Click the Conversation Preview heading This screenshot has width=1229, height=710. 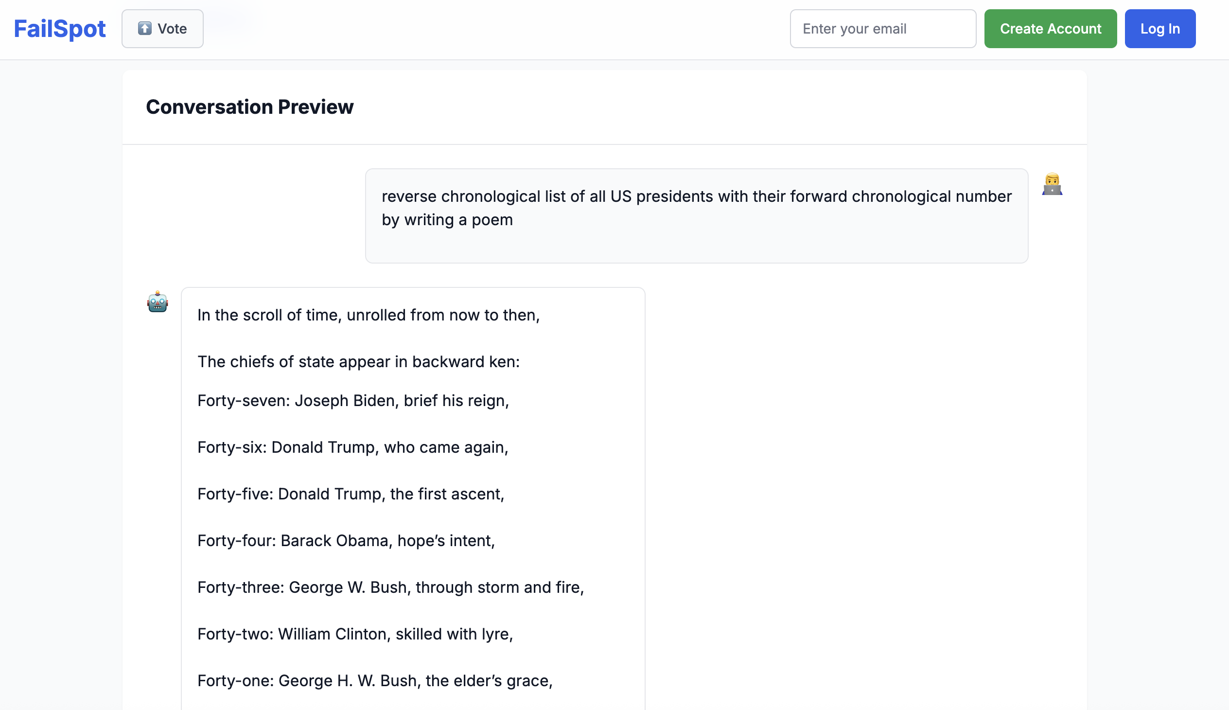(x=249, y=107)
